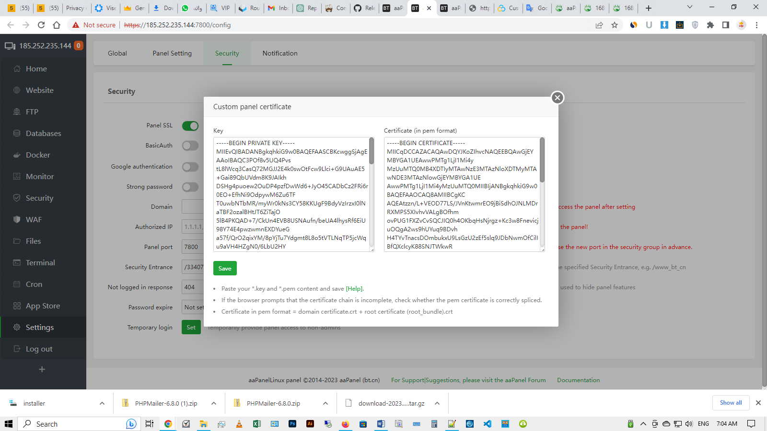Click the blue download arrow extension
767x431 pixels.
click(x=664, y=25)
